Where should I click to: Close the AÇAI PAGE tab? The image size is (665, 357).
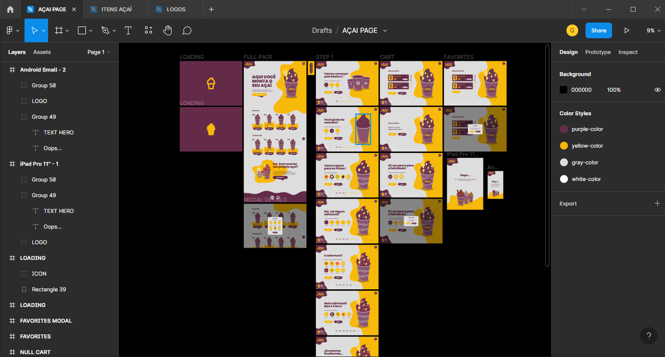(74, 9)
